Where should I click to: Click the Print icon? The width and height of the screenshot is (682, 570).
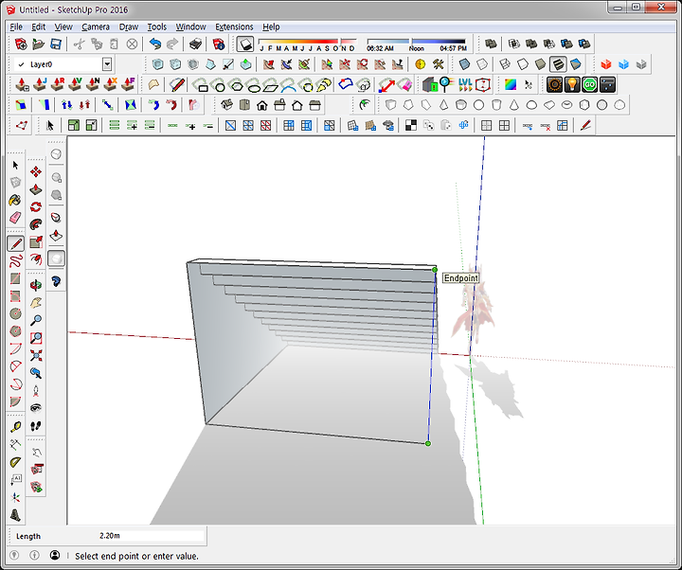click(196, 44)
